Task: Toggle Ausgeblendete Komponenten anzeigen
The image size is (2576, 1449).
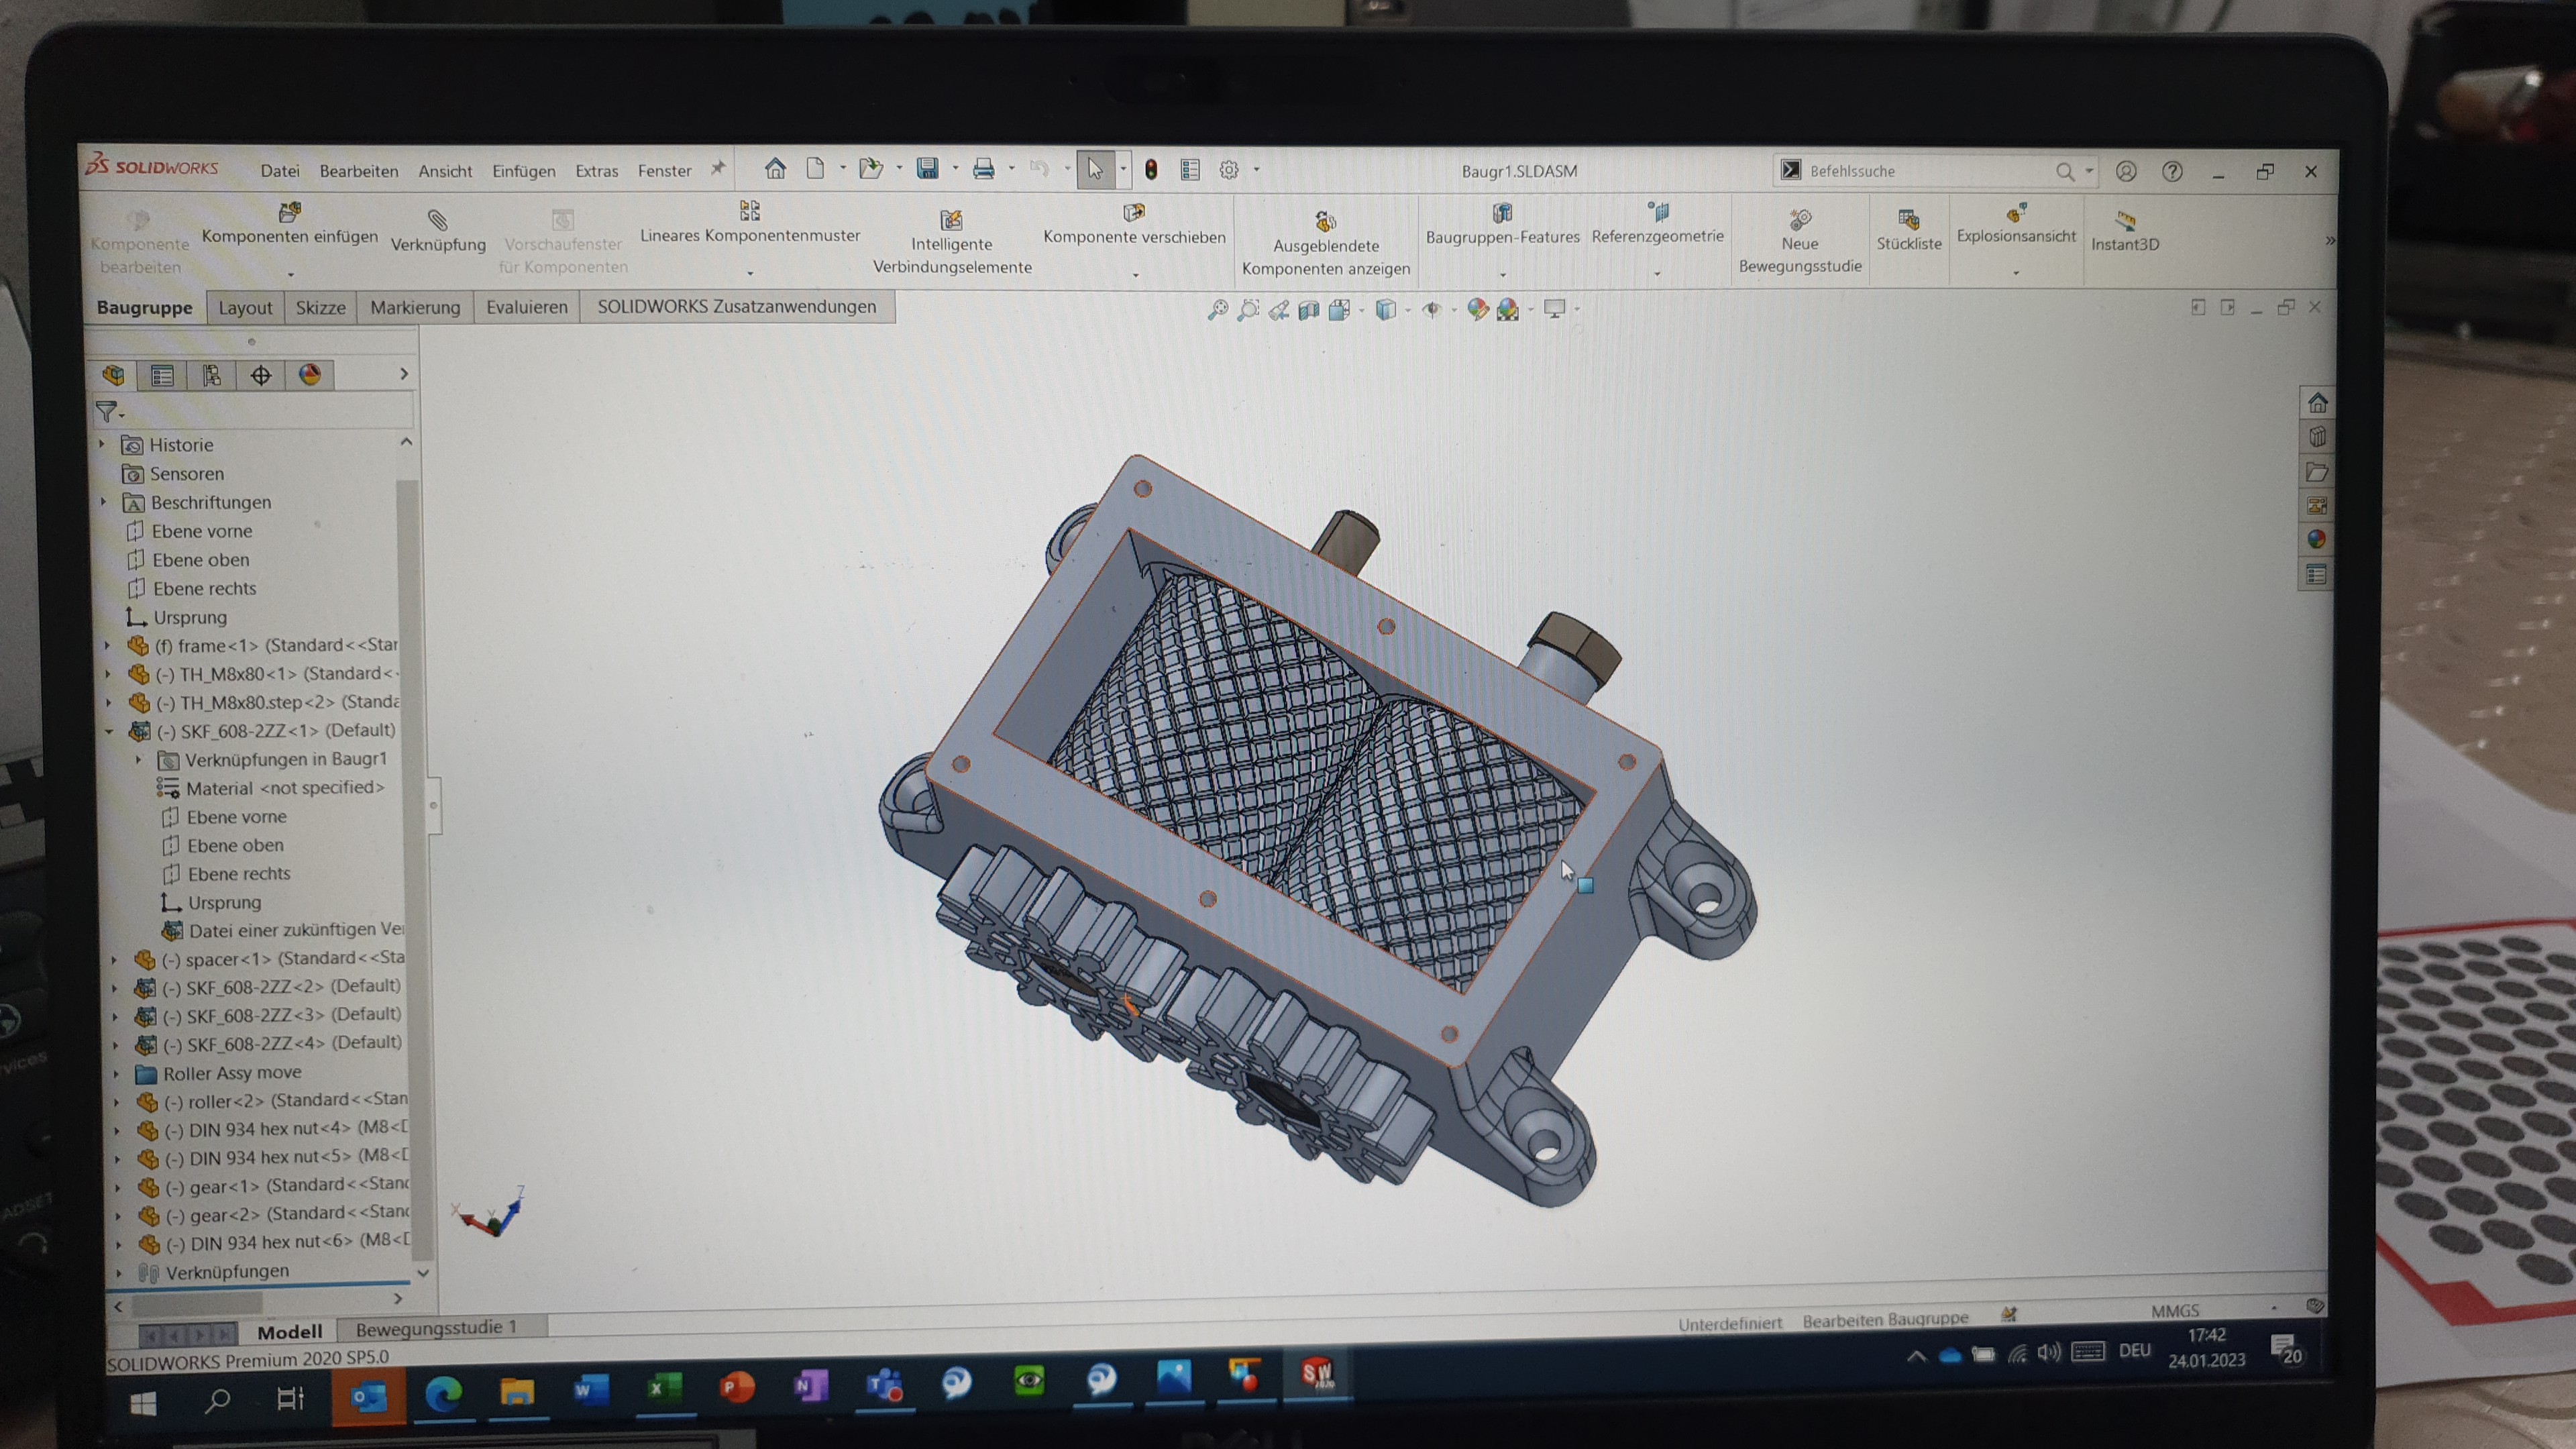Action: click(x=1325, y=221)
